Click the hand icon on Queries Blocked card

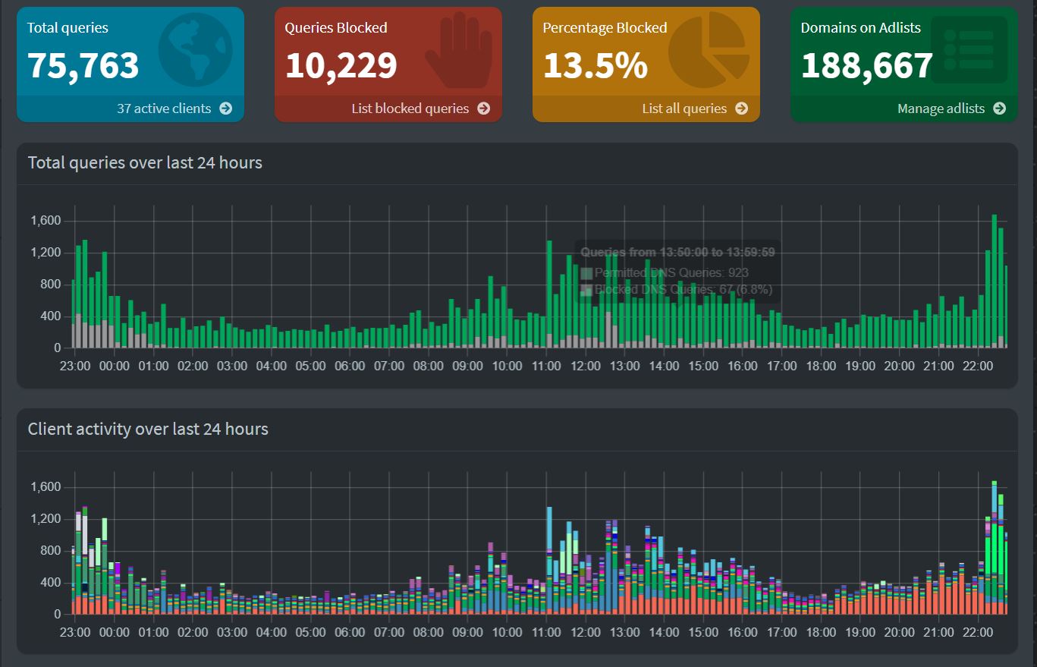pyautogui.click(x=454, y=48)
